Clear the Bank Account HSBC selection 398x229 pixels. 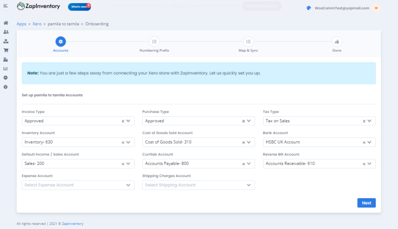point(364,142)
